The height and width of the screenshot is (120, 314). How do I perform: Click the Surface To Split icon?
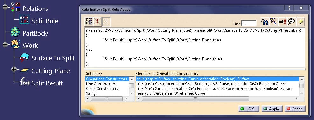pos(24,57)
